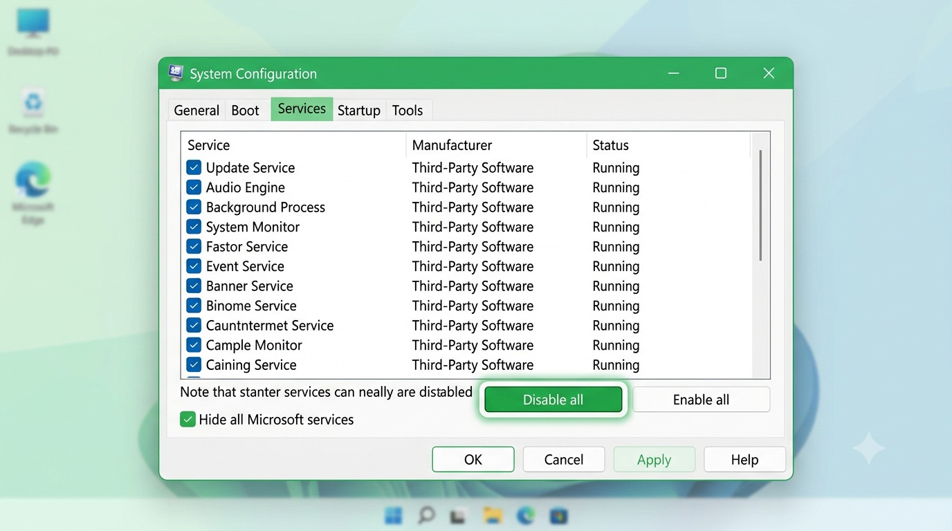Click the note about stanter services
Viewport: 952px width, 531px height.
326,392
